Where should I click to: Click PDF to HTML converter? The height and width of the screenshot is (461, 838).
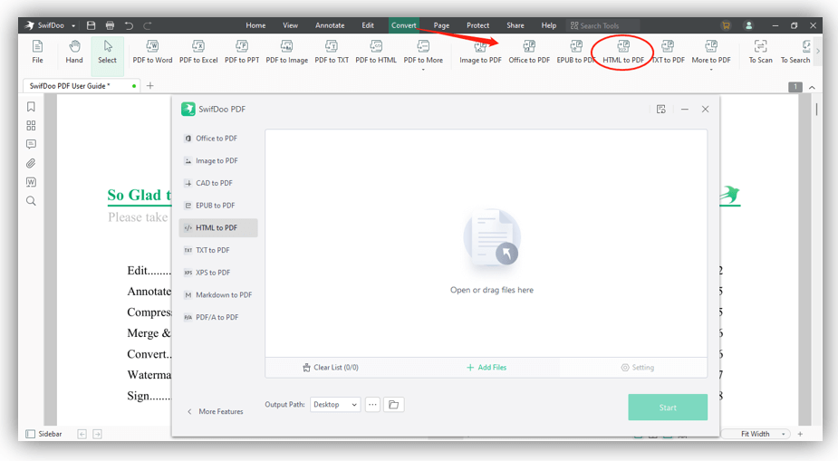click(x=376, y=52)
